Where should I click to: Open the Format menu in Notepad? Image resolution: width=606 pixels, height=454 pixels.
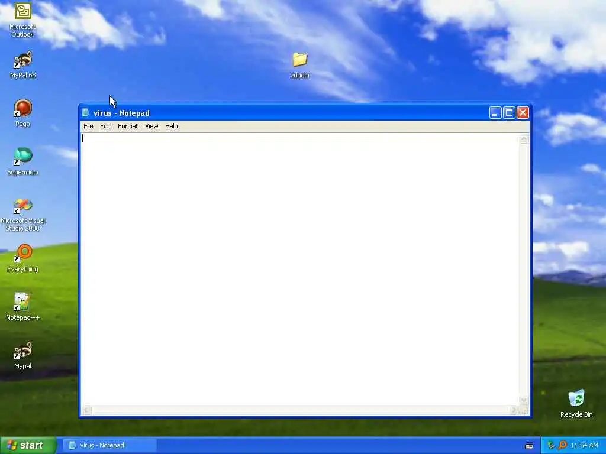(x=128, y=126)
